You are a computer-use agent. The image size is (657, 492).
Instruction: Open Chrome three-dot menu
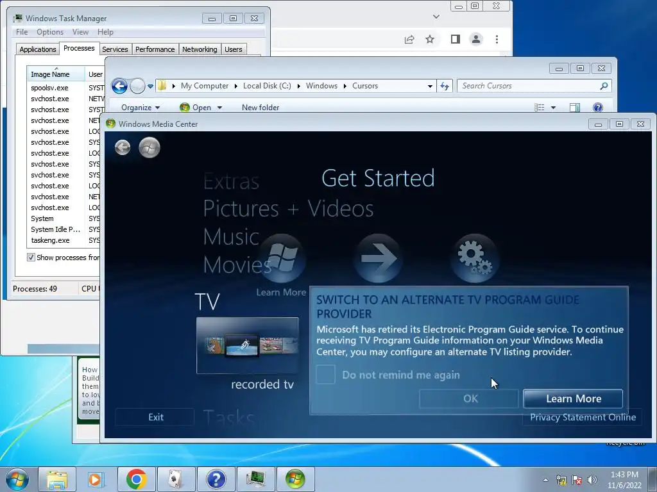(497, 39)
